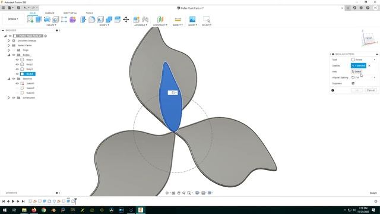Open the Inspect menu

point(178,25)
